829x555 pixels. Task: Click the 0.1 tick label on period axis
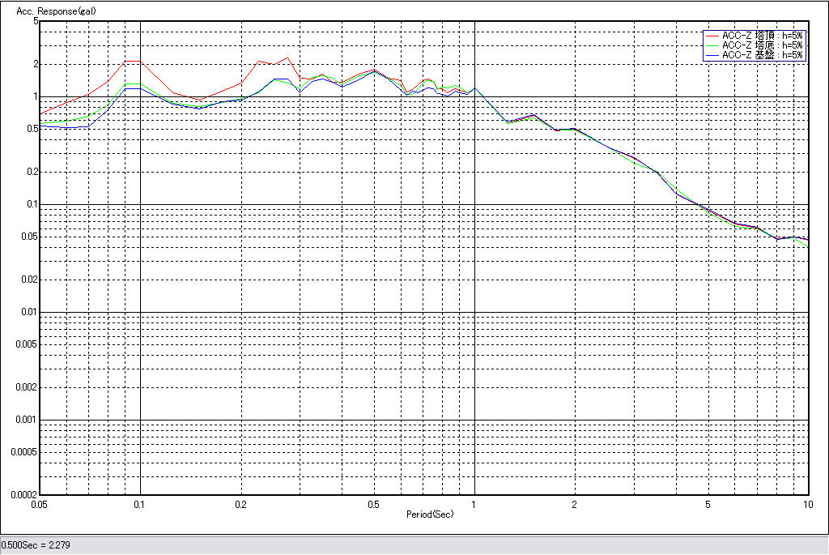coord(140,504)
